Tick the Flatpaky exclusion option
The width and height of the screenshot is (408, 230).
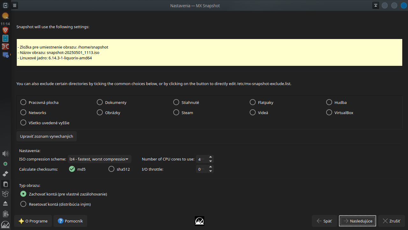261,103
